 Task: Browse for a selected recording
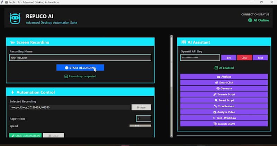pos(141,107)
